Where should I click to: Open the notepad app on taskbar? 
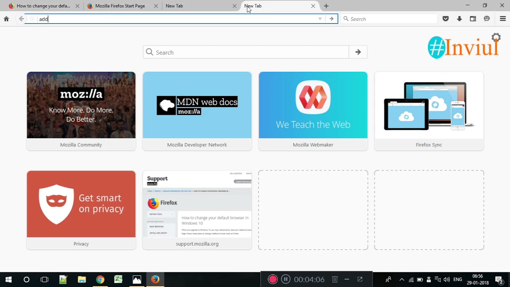click(x=63, y=279)
